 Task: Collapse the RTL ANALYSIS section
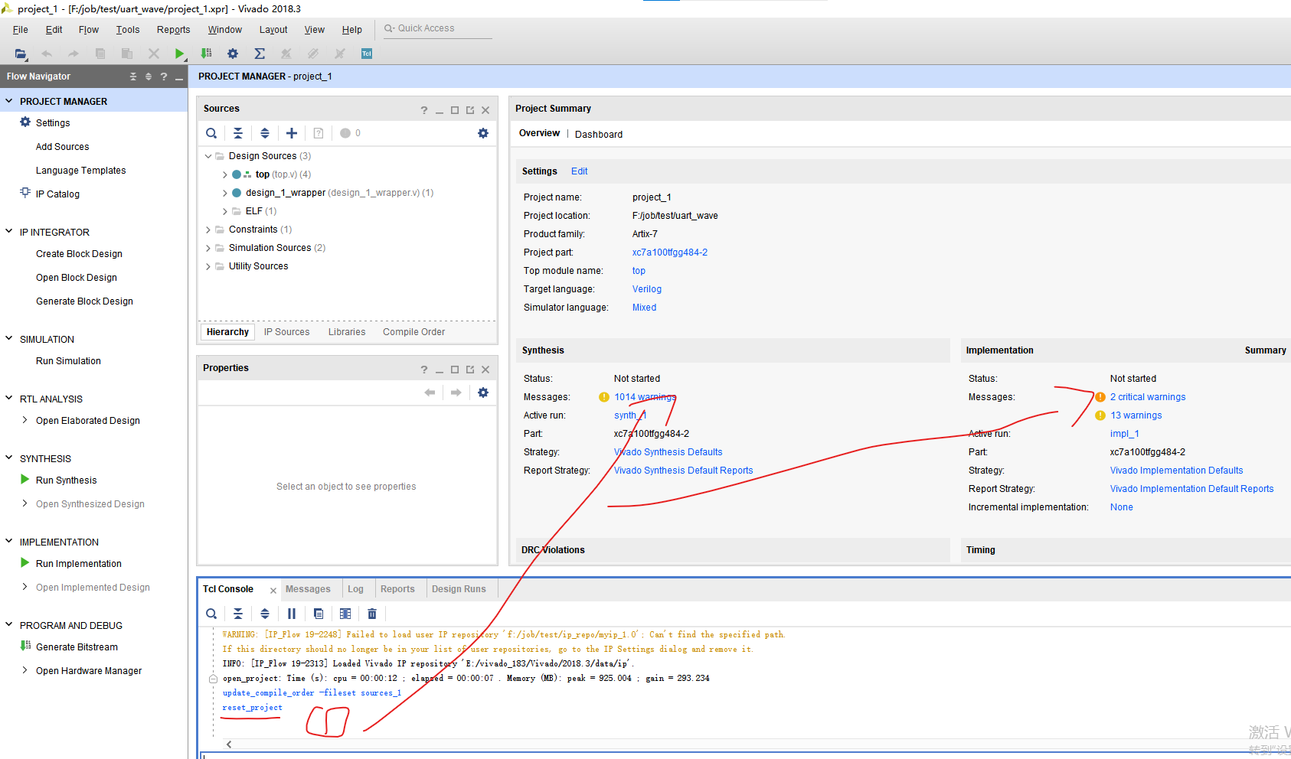pos(9,398)
